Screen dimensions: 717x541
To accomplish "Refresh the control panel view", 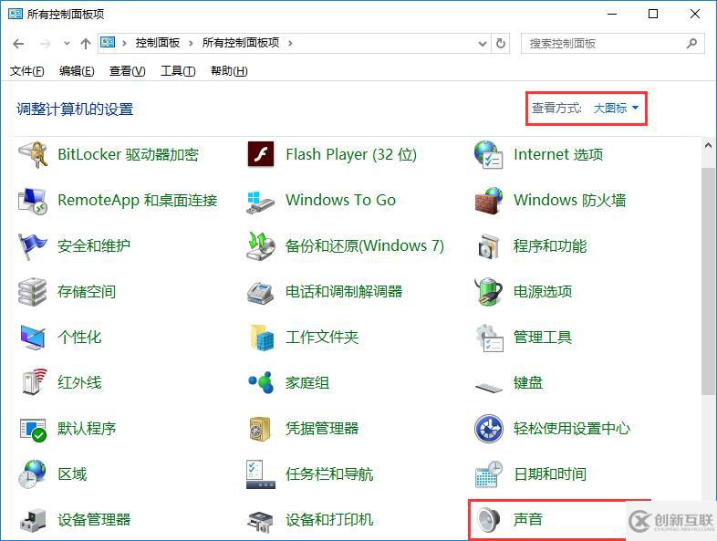I will (501, 44).
